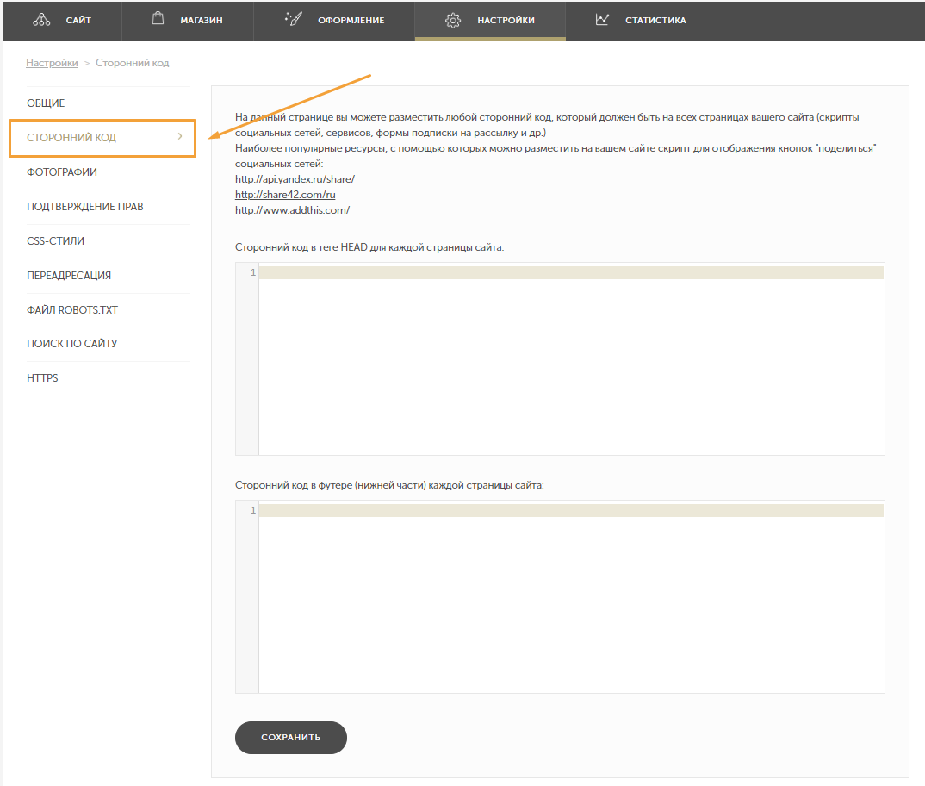Open the Оформление tab label

pos(351,20)
